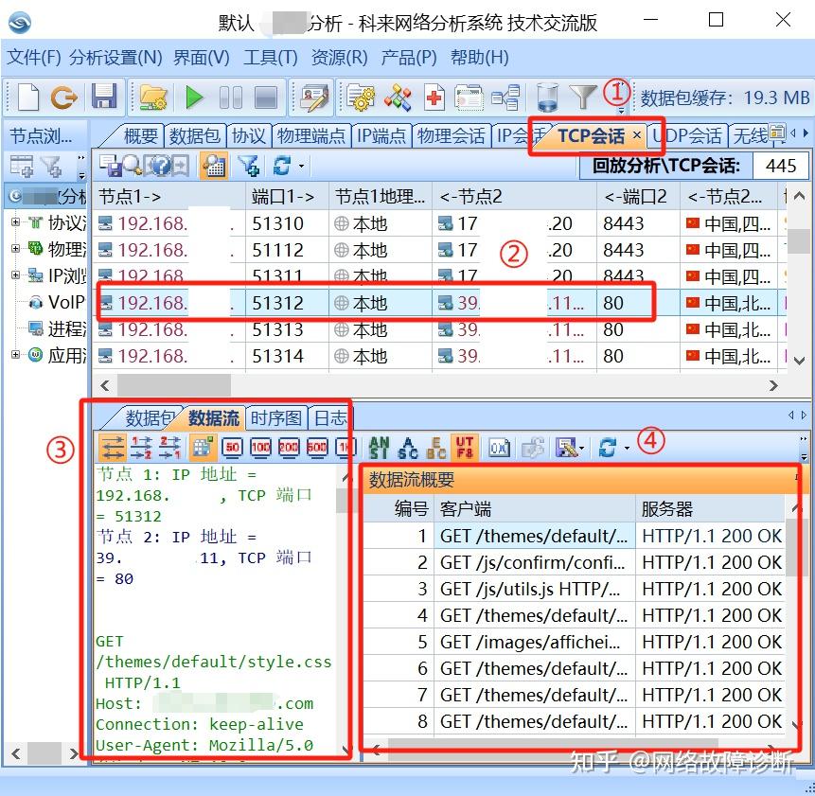Click the save icon in TCP session toolbar
Screen dimensions: 815x796
click(113, 166)
